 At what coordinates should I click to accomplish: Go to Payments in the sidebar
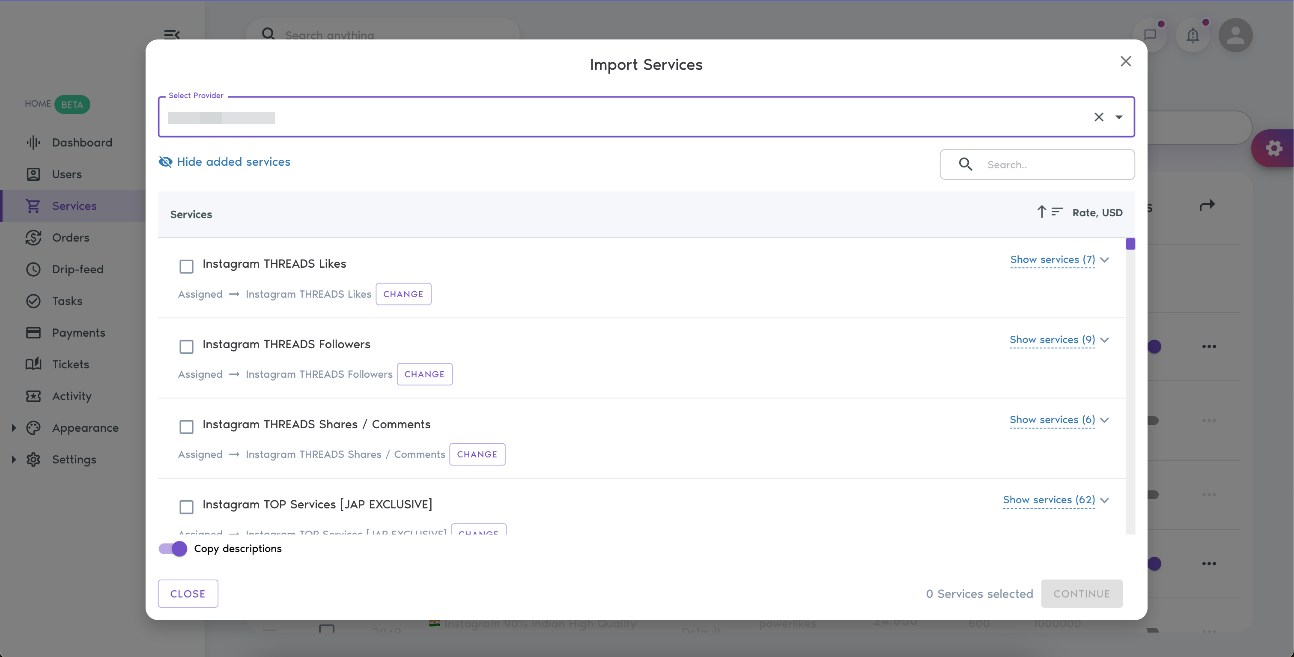pos(78,332)
